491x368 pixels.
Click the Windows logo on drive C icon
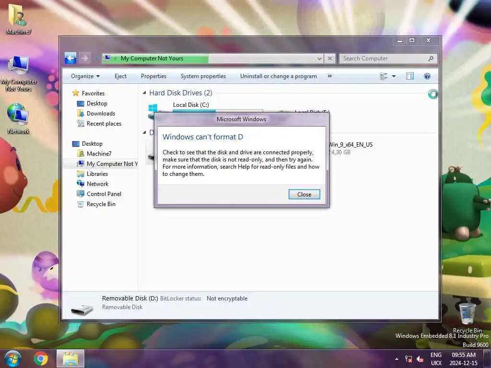[x=153, y=108]
